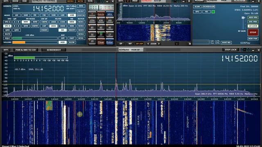Zoom out with the left ZOOM arrow
Screen dimensions: 262x147
click(x=148, y=44)
